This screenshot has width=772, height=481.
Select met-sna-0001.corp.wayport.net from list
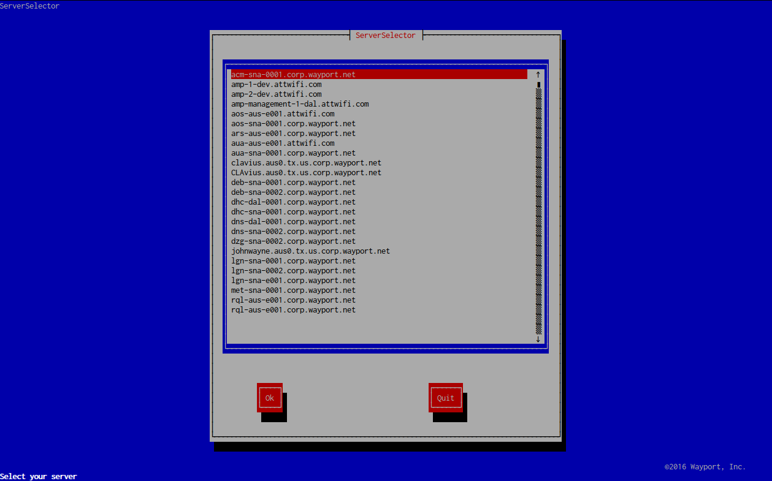tap(293, 290)
